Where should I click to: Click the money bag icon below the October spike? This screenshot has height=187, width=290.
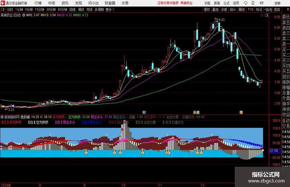coord(120,152)
